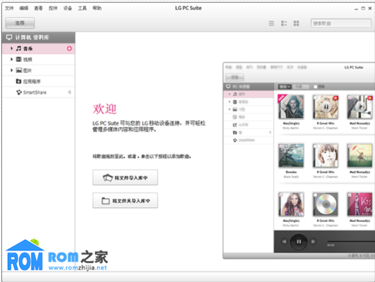Open the SmartShare item
This screenshot has height=282, width=375.
point(38,93)
